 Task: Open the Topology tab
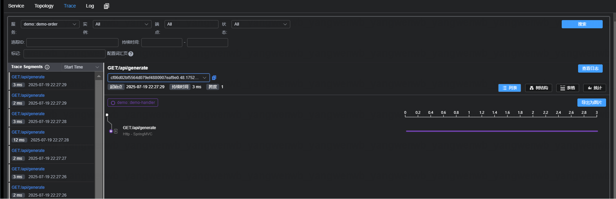pos(44,6)
